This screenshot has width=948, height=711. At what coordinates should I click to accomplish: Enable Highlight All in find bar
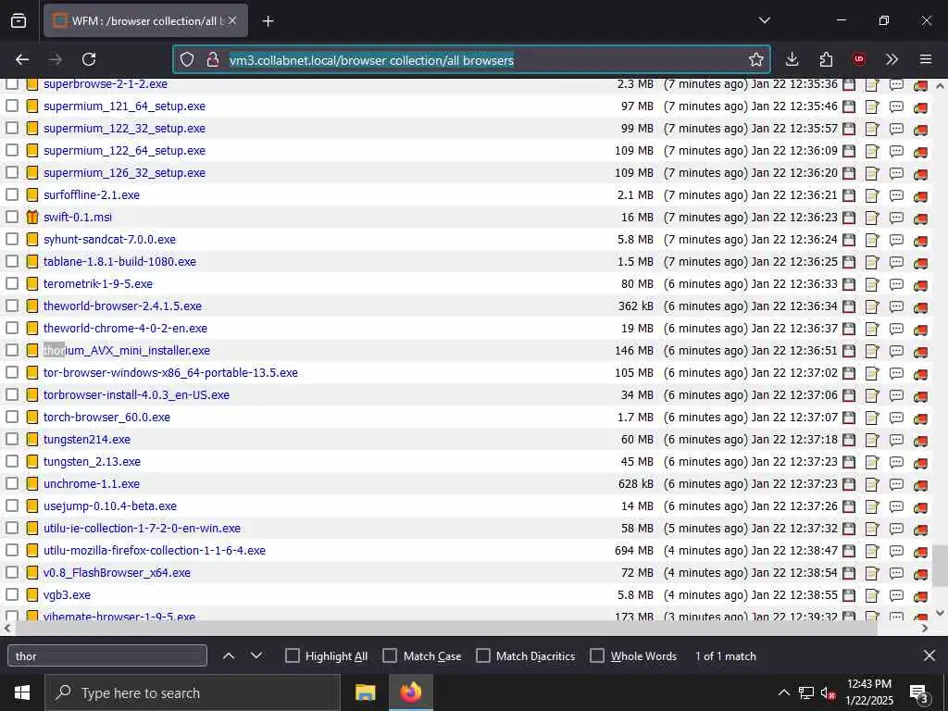click(292, 656)
